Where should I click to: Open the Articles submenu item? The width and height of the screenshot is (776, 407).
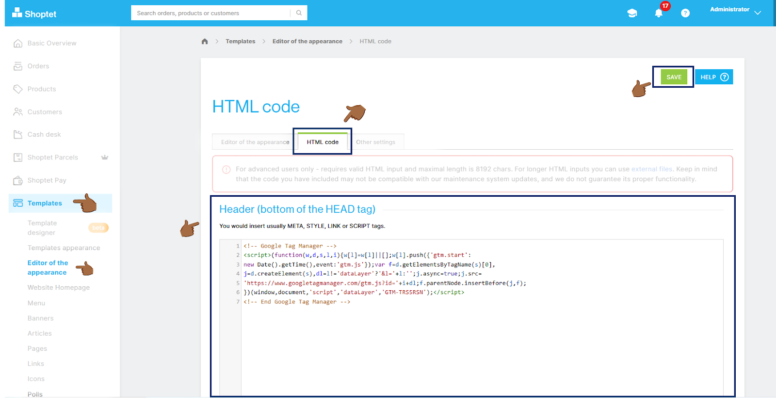[x=40, y=333]
